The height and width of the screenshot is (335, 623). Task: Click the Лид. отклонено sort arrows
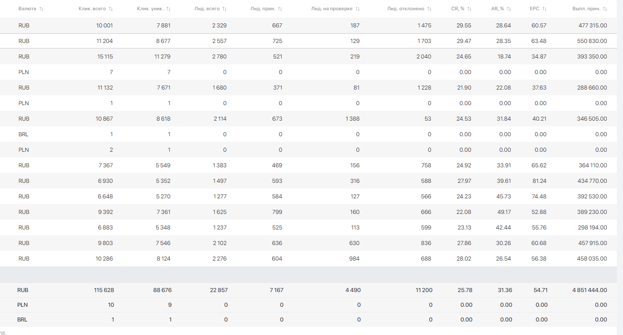click(429, 9)
